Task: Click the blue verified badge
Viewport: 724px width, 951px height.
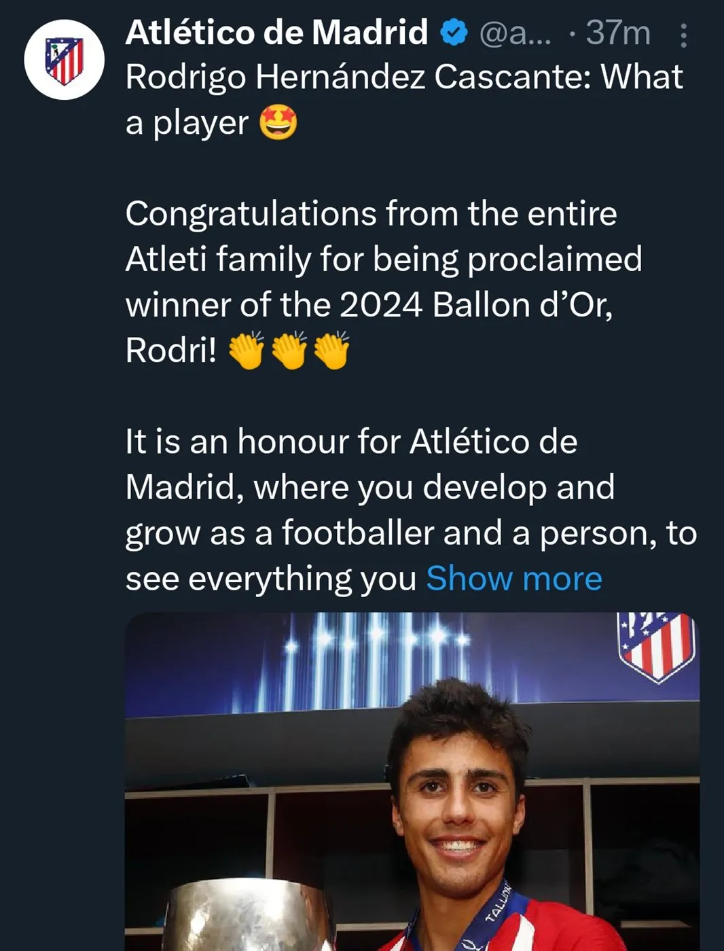Action: (454, 33)
